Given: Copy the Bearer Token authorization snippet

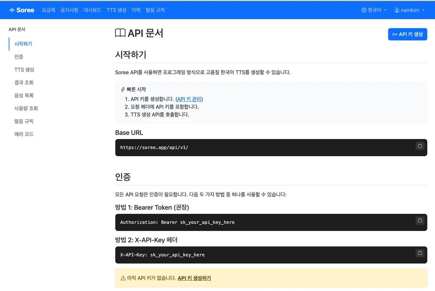Looking at the screenshot, I should pyautogui.click(x=420, y=220).
